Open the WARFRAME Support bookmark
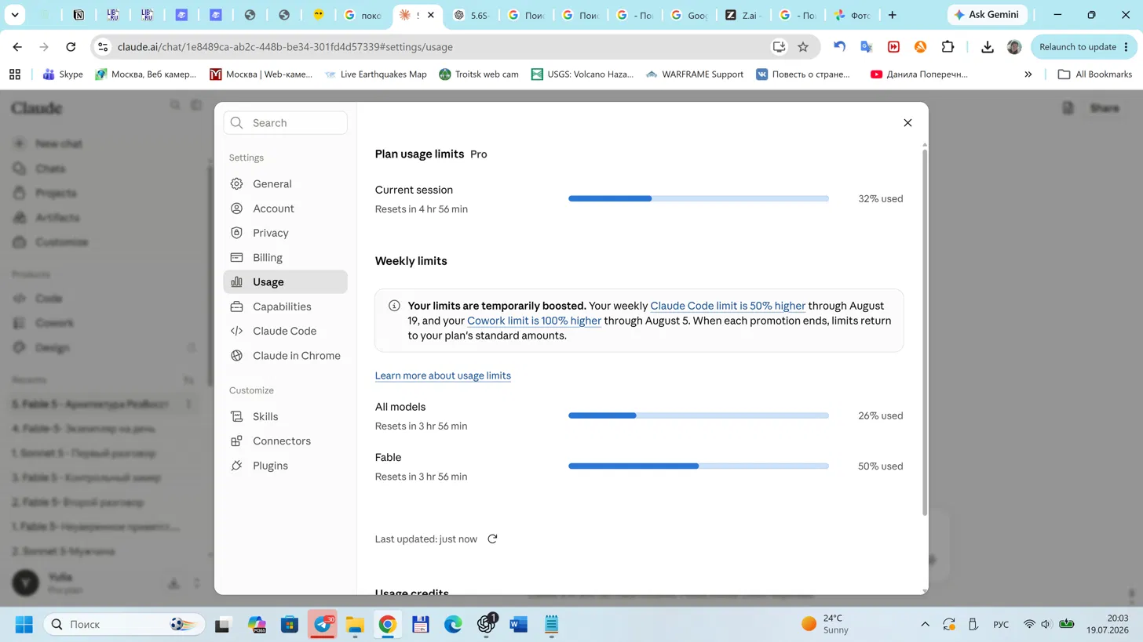The width and height of the screenshot is (1143, 642). click(x=694, y=74)
